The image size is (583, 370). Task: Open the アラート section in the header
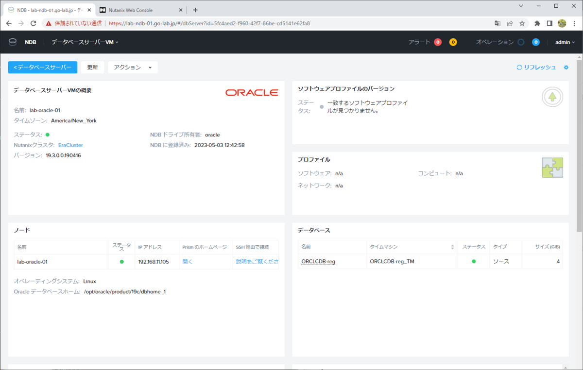pos(419,42)
